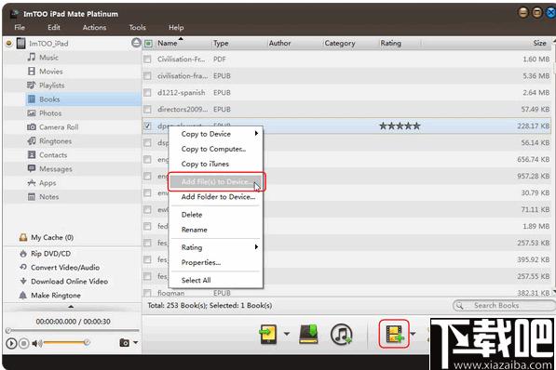Toggle the select-all checkbox in header
The width and height of the screenshot is (556, 370).
coord(148,43)
